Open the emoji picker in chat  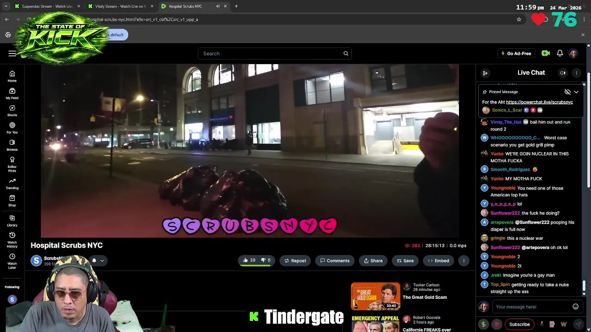(575, 307)
